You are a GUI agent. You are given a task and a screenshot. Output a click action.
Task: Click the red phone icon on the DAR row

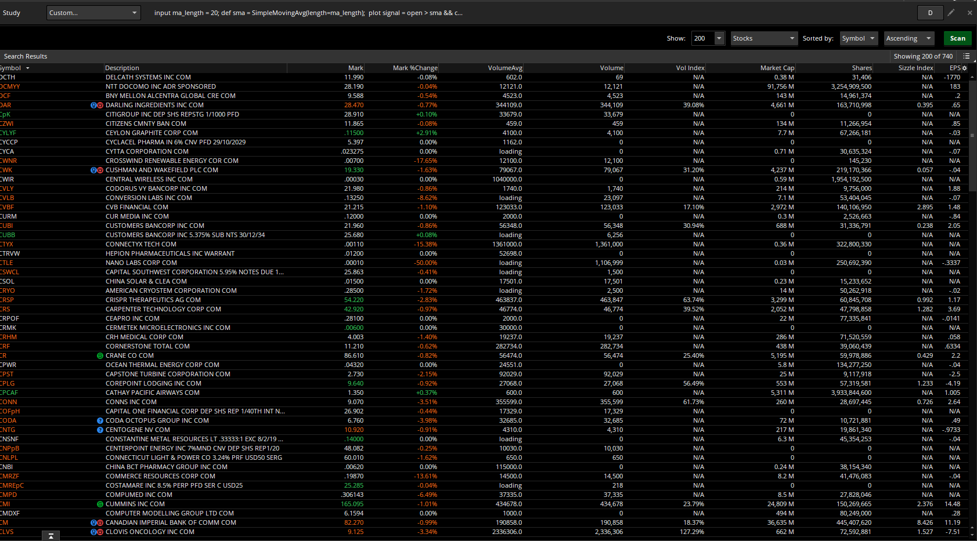click(100, 105)
